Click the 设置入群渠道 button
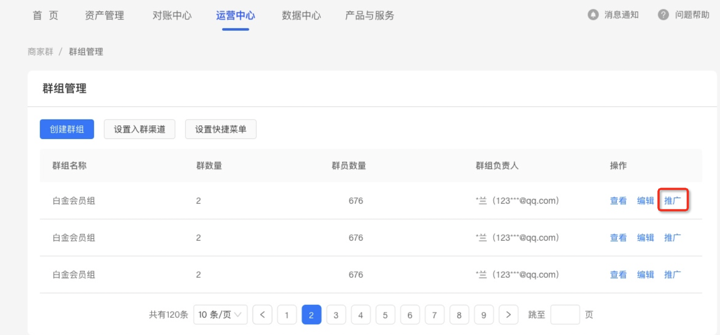 [140, 129]
